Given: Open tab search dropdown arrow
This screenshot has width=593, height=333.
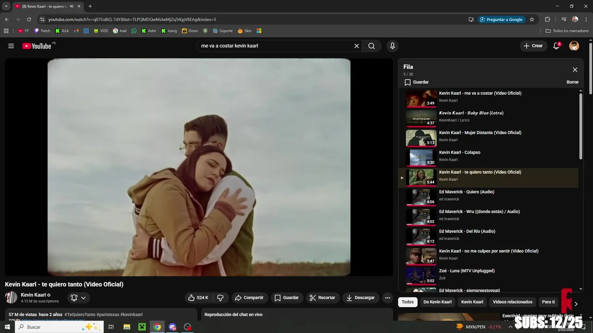Looking at the screenshot, I should (x=6, y=6).
